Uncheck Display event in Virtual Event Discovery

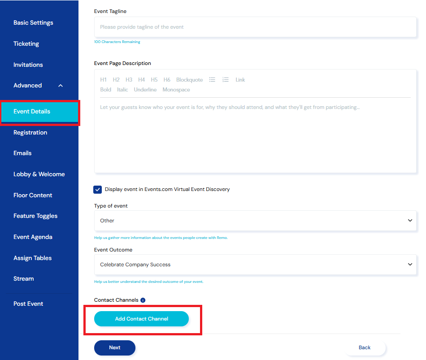98,190
